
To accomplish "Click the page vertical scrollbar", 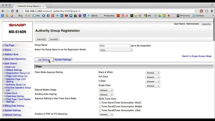I will [x=214, y=30].
